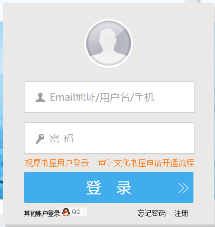Submit the form with the 登录 button

(109, 187)
